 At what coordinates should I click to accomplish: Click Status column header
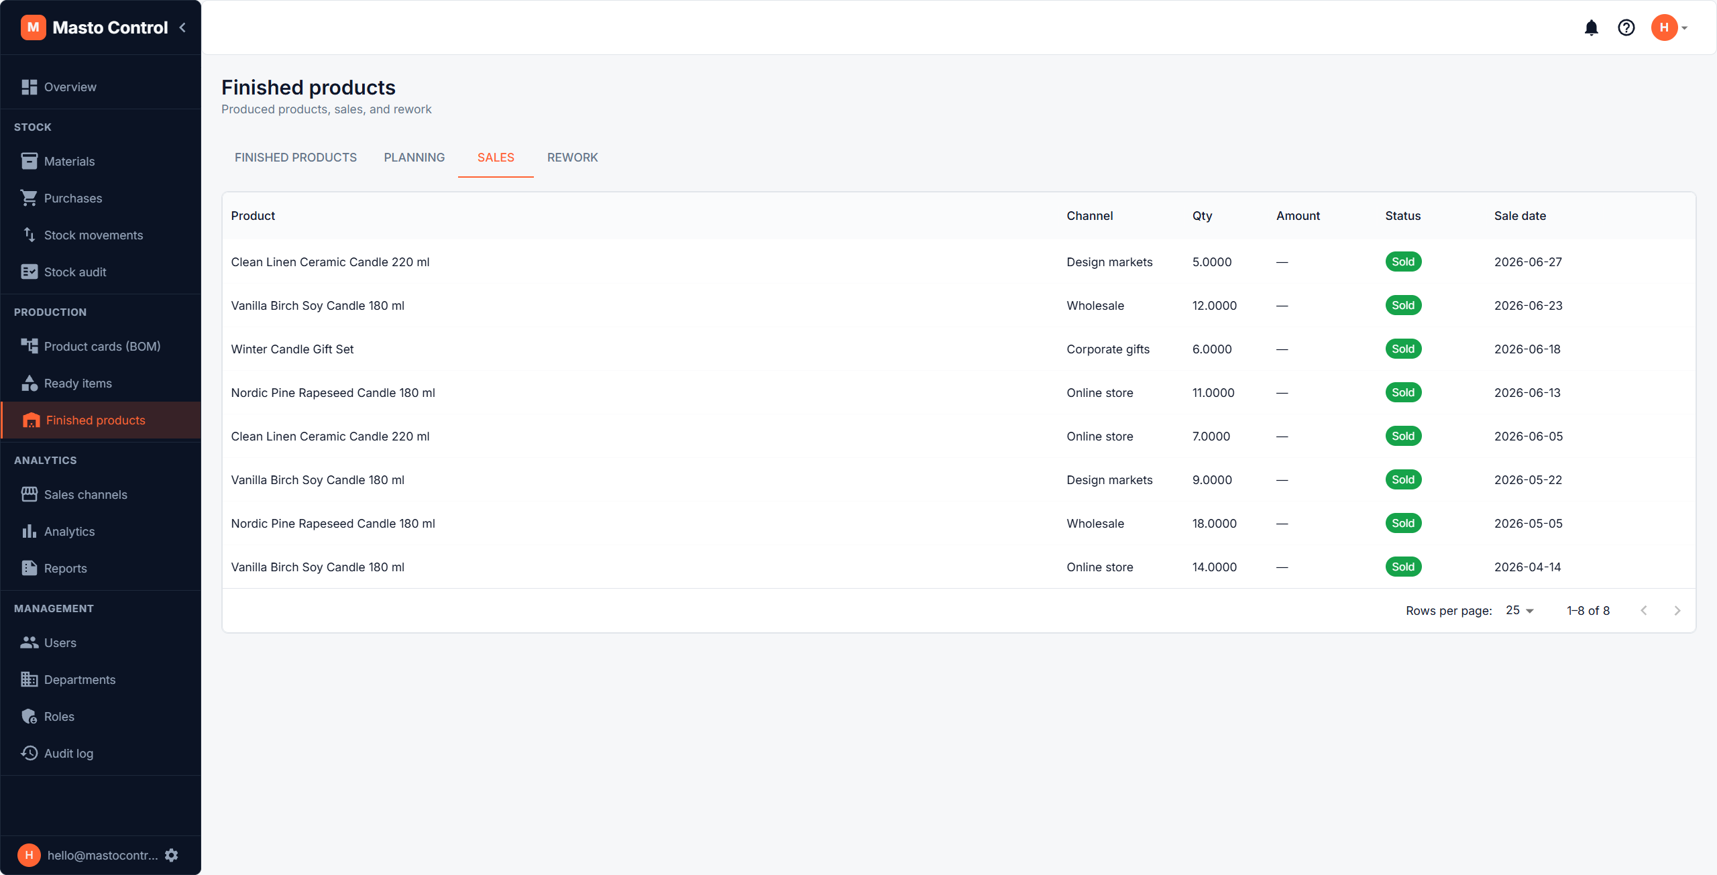[x=1402, y=216]
